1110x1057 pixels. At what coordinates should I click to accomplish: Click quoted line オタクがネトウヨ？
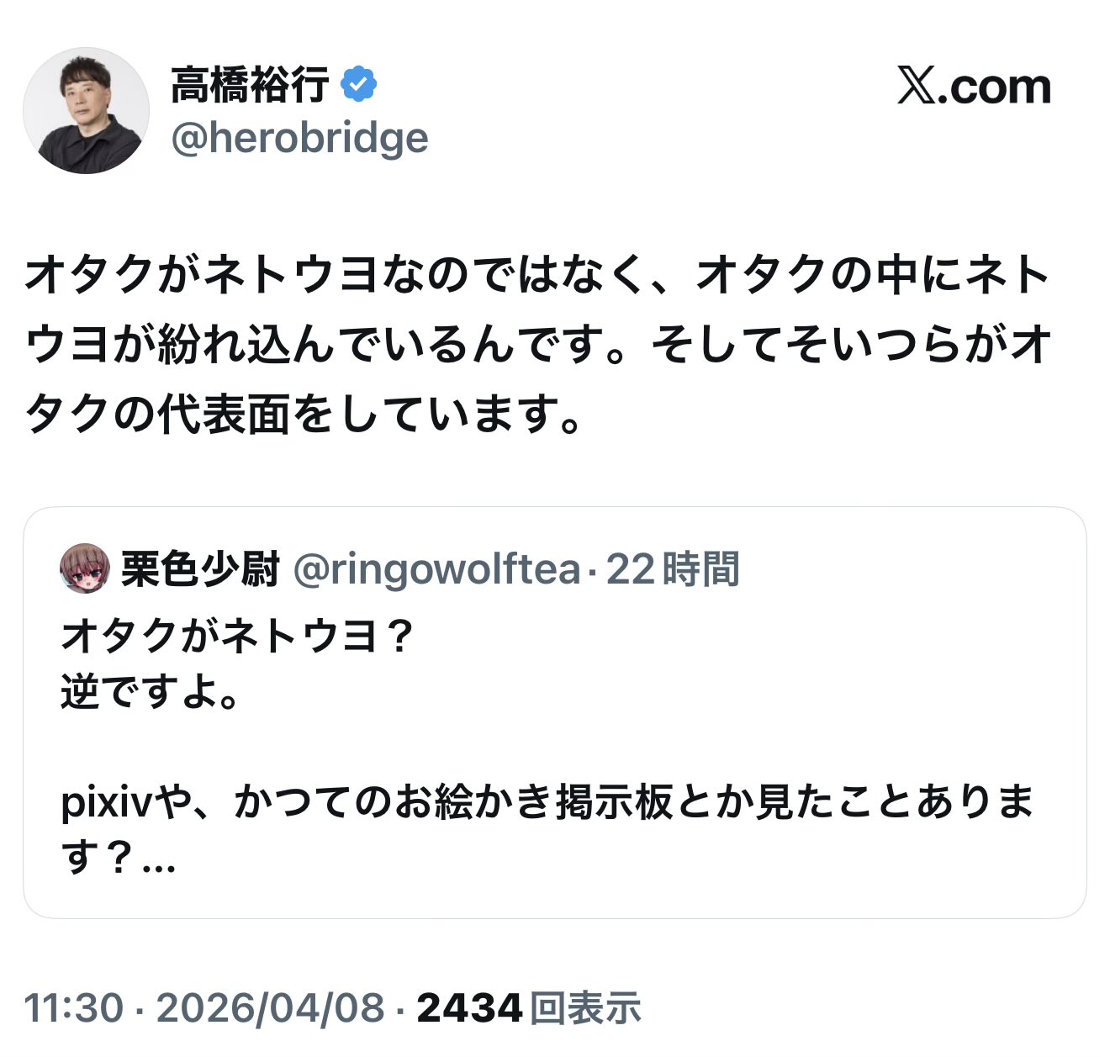click(238, 637)
